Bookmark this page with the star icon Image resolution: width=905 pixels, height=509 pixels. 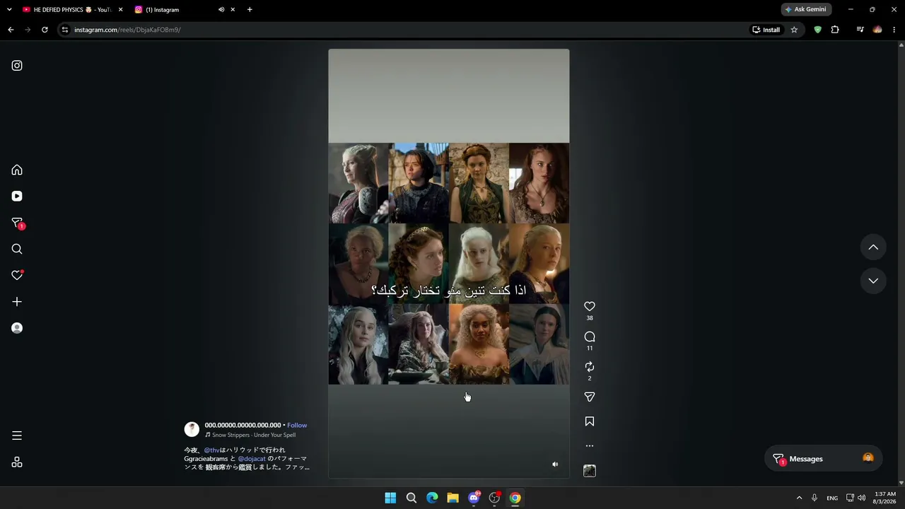(x=794, y=30)
